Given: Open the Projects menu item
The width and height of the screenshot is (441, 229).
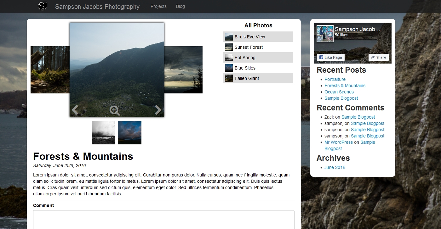Looking at the screenshot, I should coord(158,6).
